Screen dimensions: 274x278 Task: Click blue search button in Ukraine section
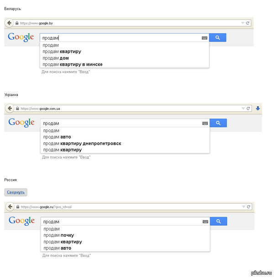[x=218, y=123]
